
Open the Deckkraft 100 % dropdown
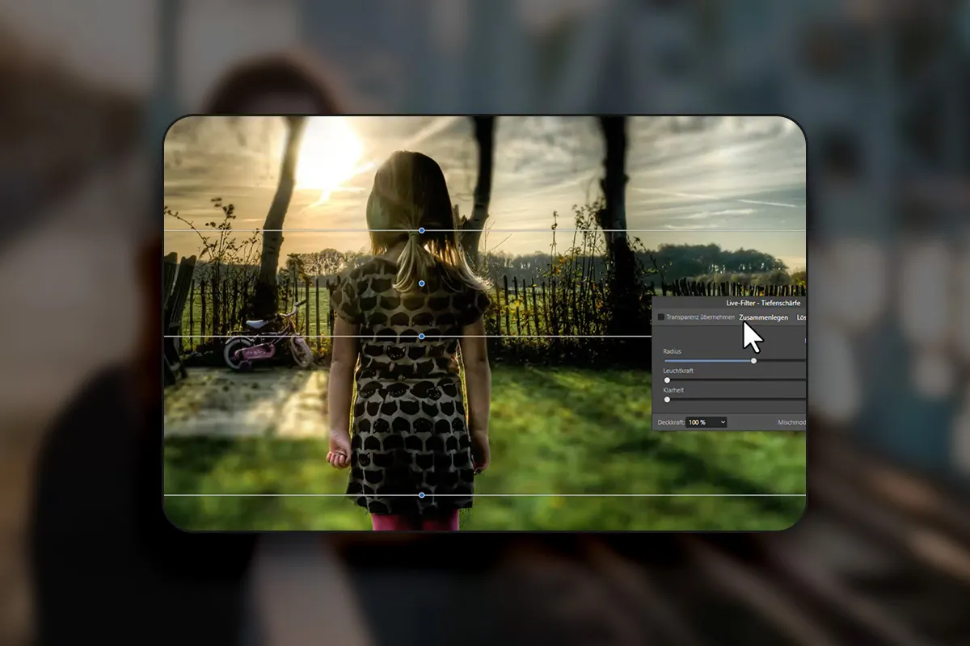[706, 422]
